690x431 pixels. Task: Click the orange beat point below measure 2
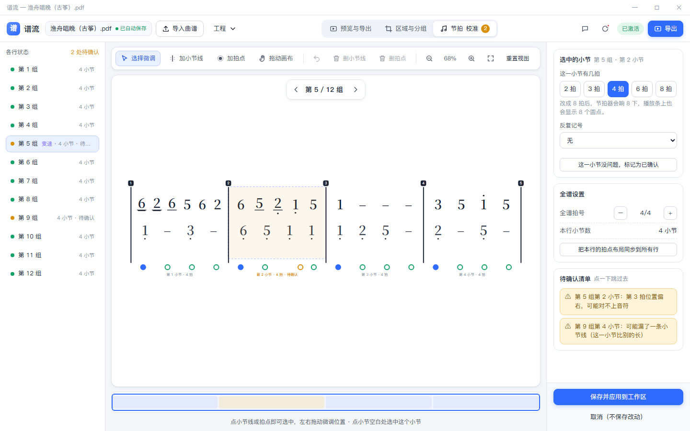click(x=300, y=267)
